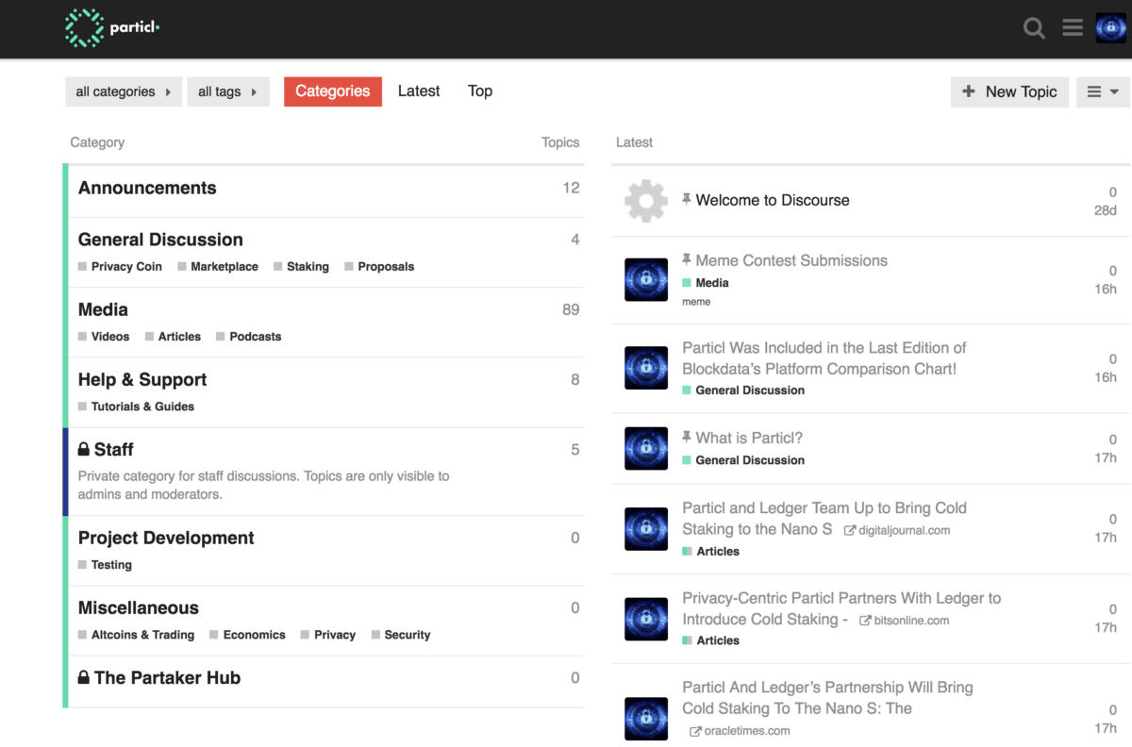The height and width of the screenshot is (747, 1132).
Task: Open the list options dropdown beside New Topic
Action: coord(1103,91)
